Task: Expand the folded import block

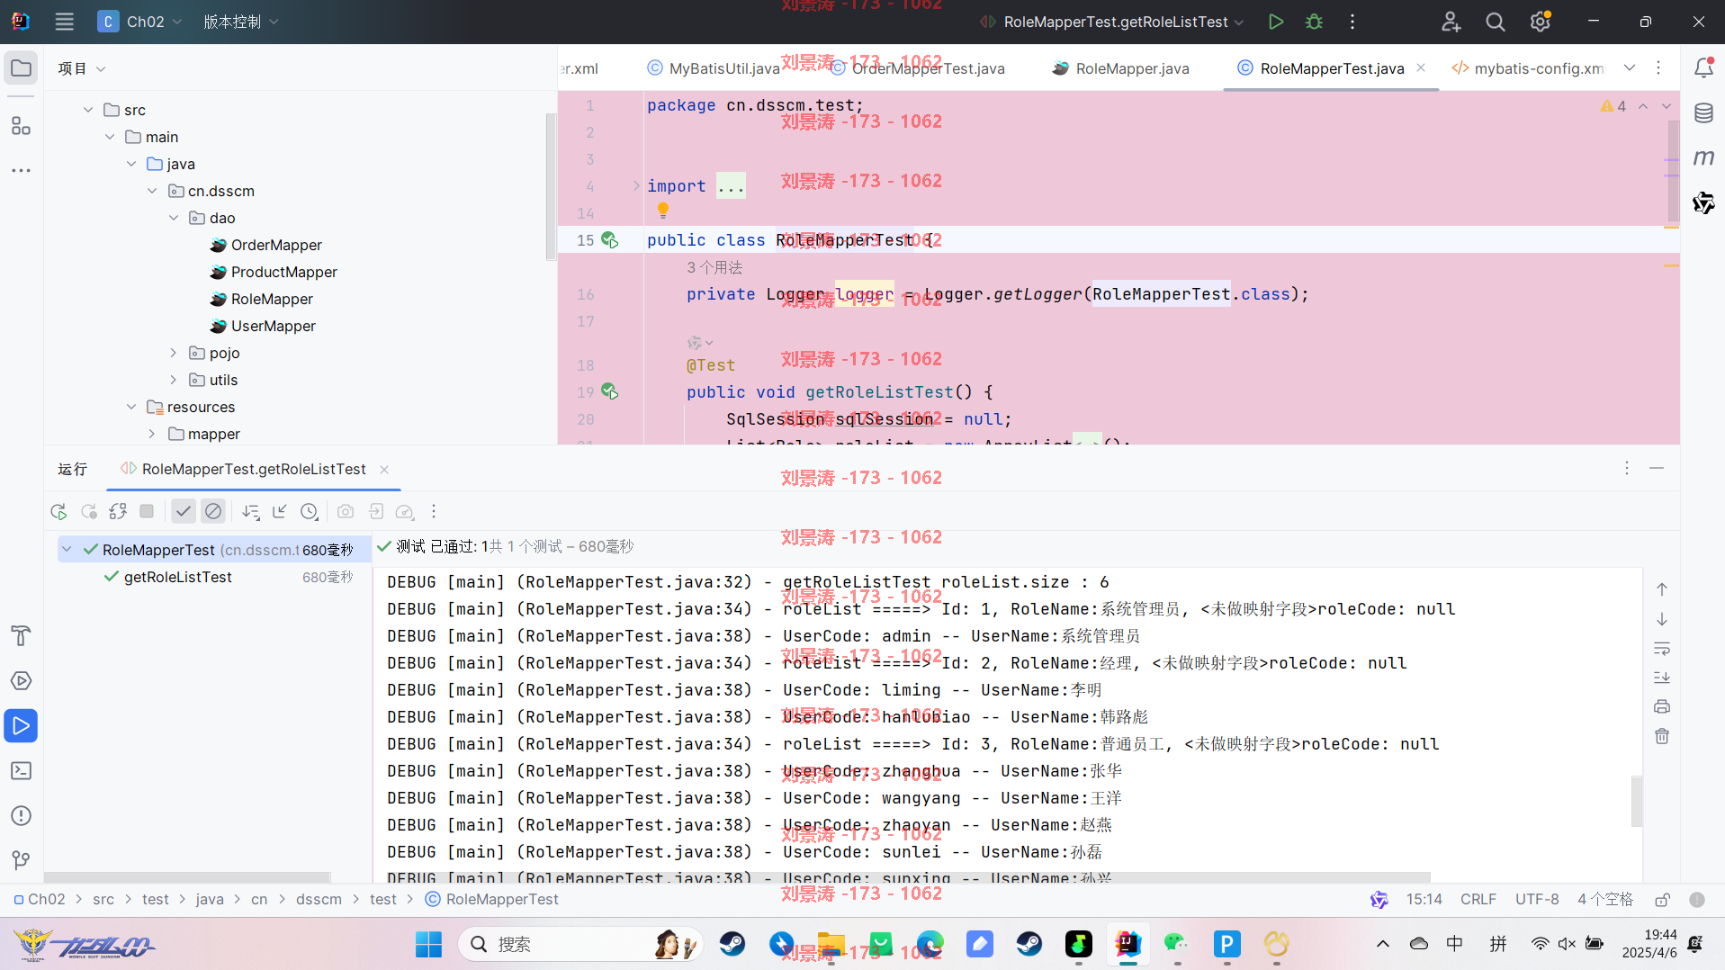Action: coord(636,185)
